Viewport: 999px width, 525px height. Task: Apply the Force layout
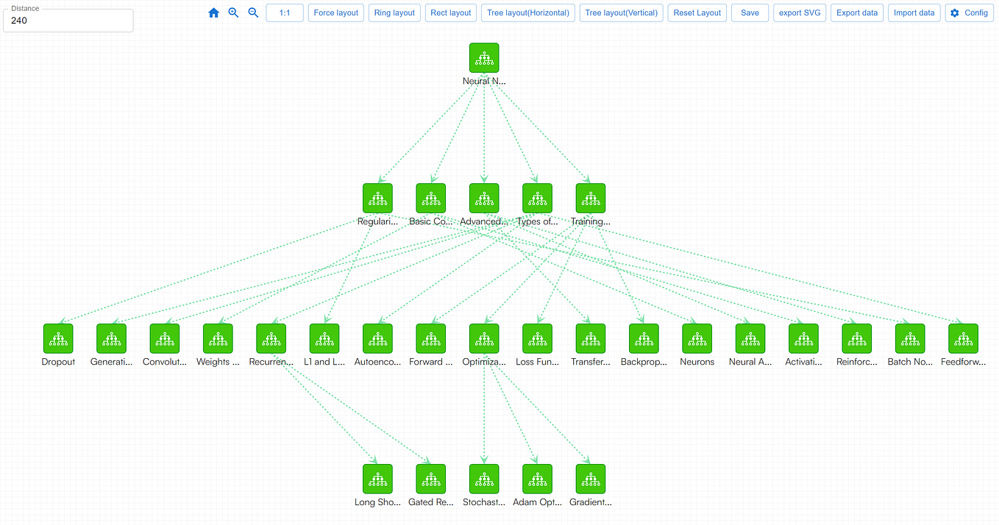coord(335,12)
